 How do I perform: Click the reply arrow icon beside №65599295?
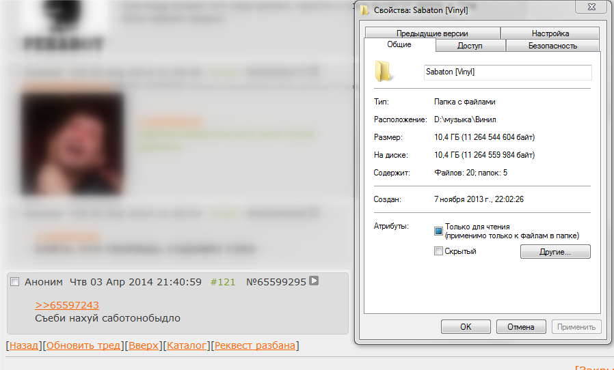tap(314, 281)
